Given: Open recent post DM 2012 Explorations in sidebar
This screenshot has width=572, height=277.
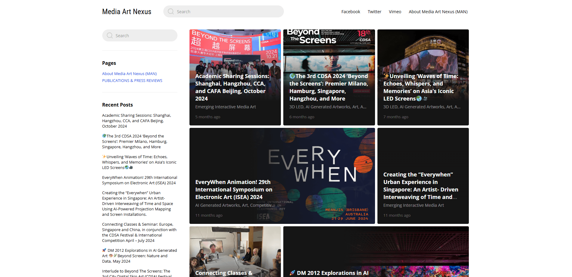Looking at the screenshot, I should 140,256.
